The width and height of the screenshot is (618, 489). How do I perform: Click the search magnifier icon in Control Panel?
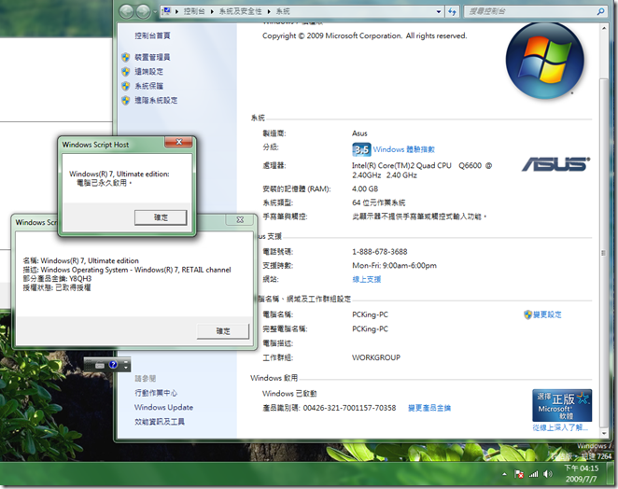click(600, 11)
